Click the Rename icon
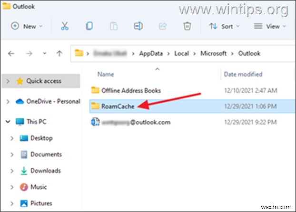This screenshot has width=296, height=212. click(x=138, y=26)
